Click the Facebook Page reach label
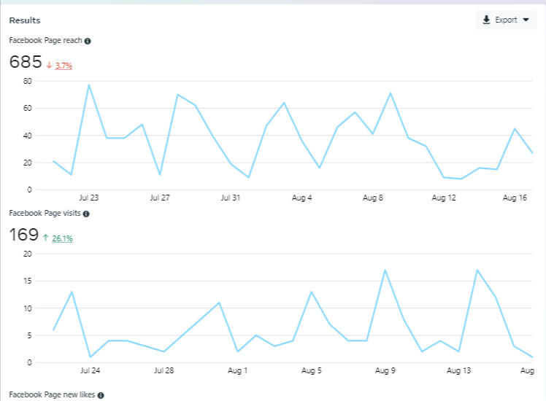This screenshot has height=401, width=546. [x=45, y=41]
